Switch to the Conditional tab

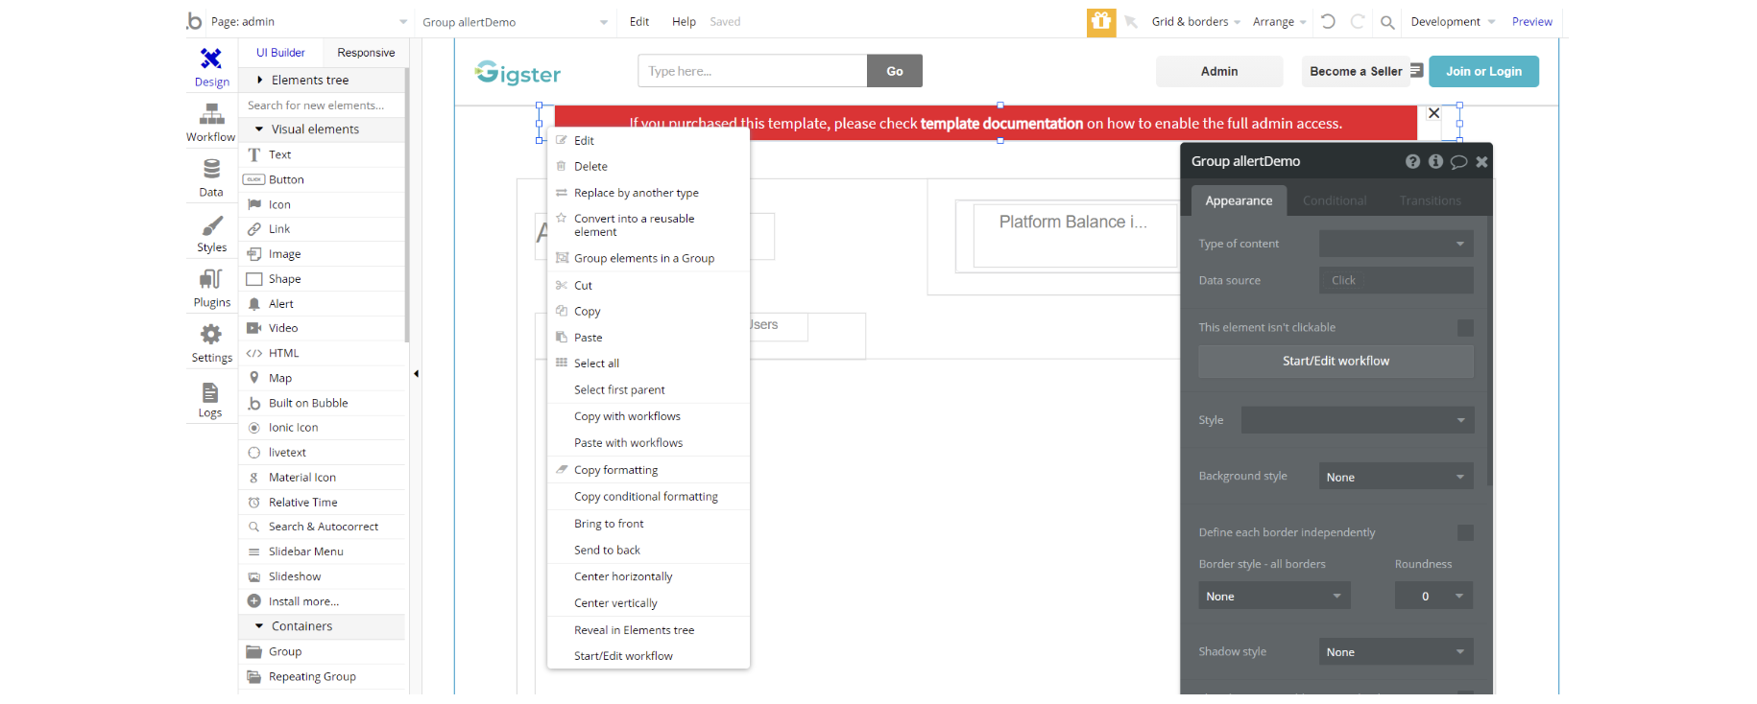point(1335,200)
